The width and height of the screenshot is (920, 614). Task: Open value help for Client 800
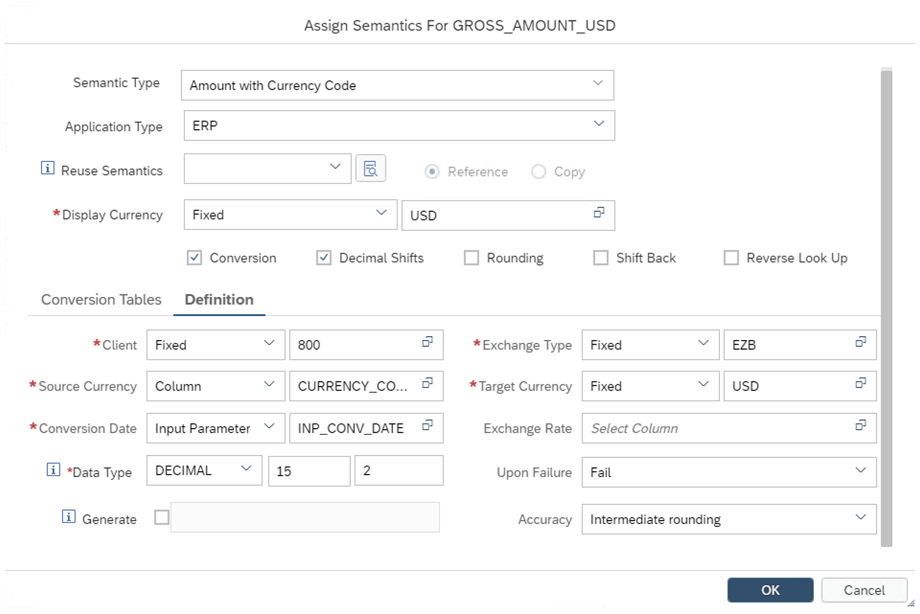point(427,342)
